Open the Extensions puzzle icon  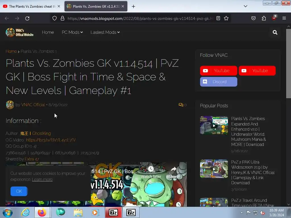click(x=264, y=18)
